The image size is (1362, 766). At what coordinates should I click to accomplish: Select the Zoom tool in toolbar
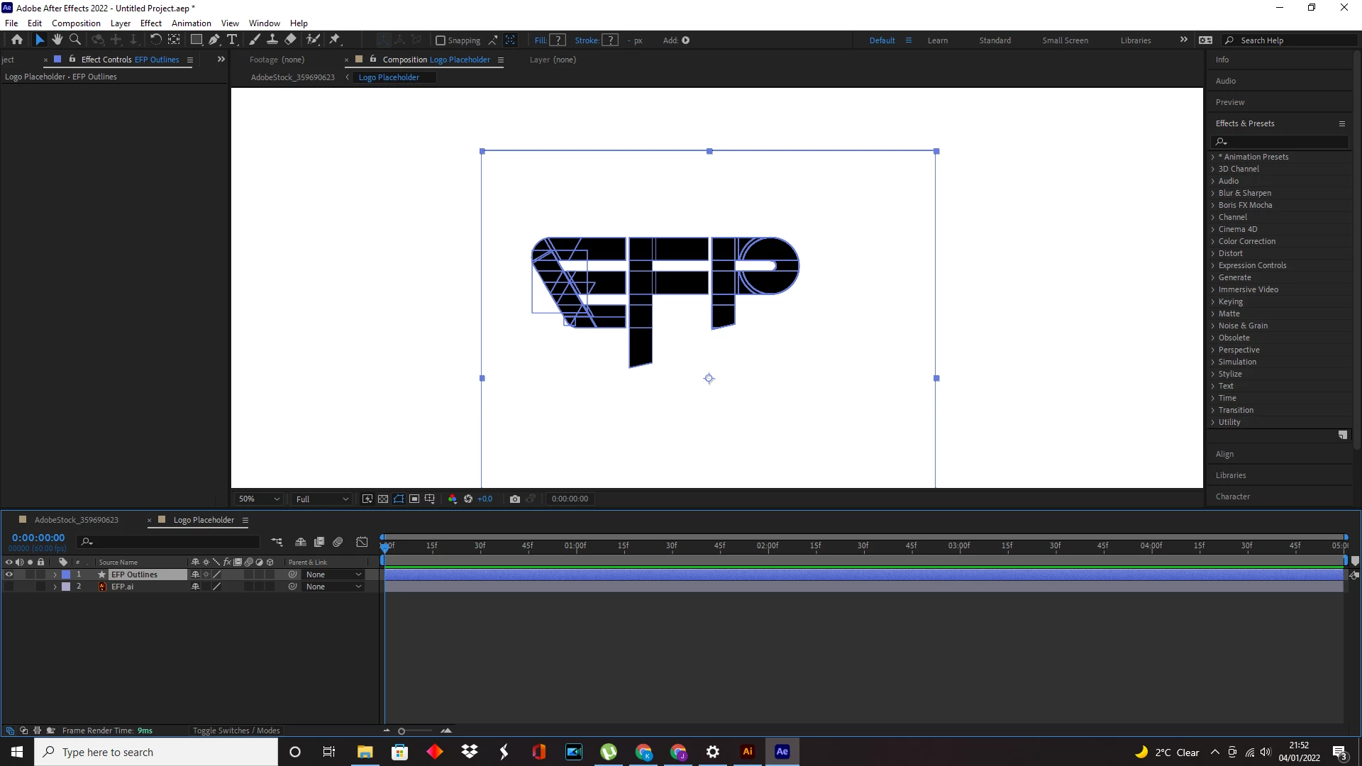coord(75,40)
